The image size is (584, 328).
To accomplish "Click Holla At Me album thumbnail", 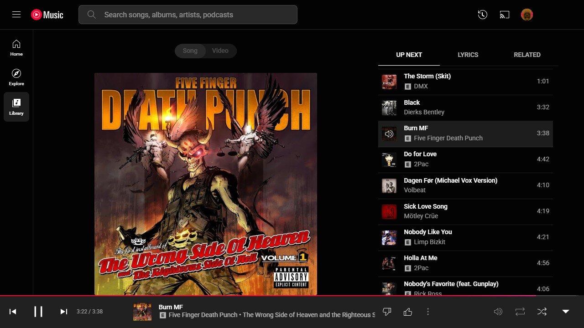I will tap(389, 264).
